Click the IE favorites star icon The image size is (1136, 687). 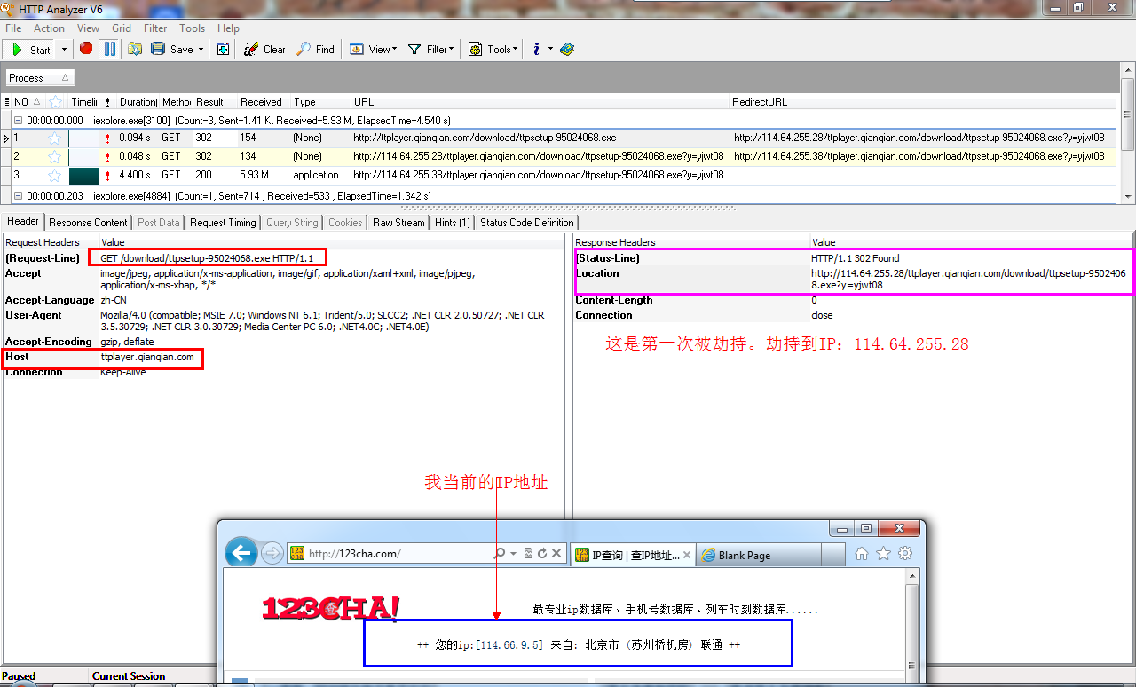(x=883, y=554)
